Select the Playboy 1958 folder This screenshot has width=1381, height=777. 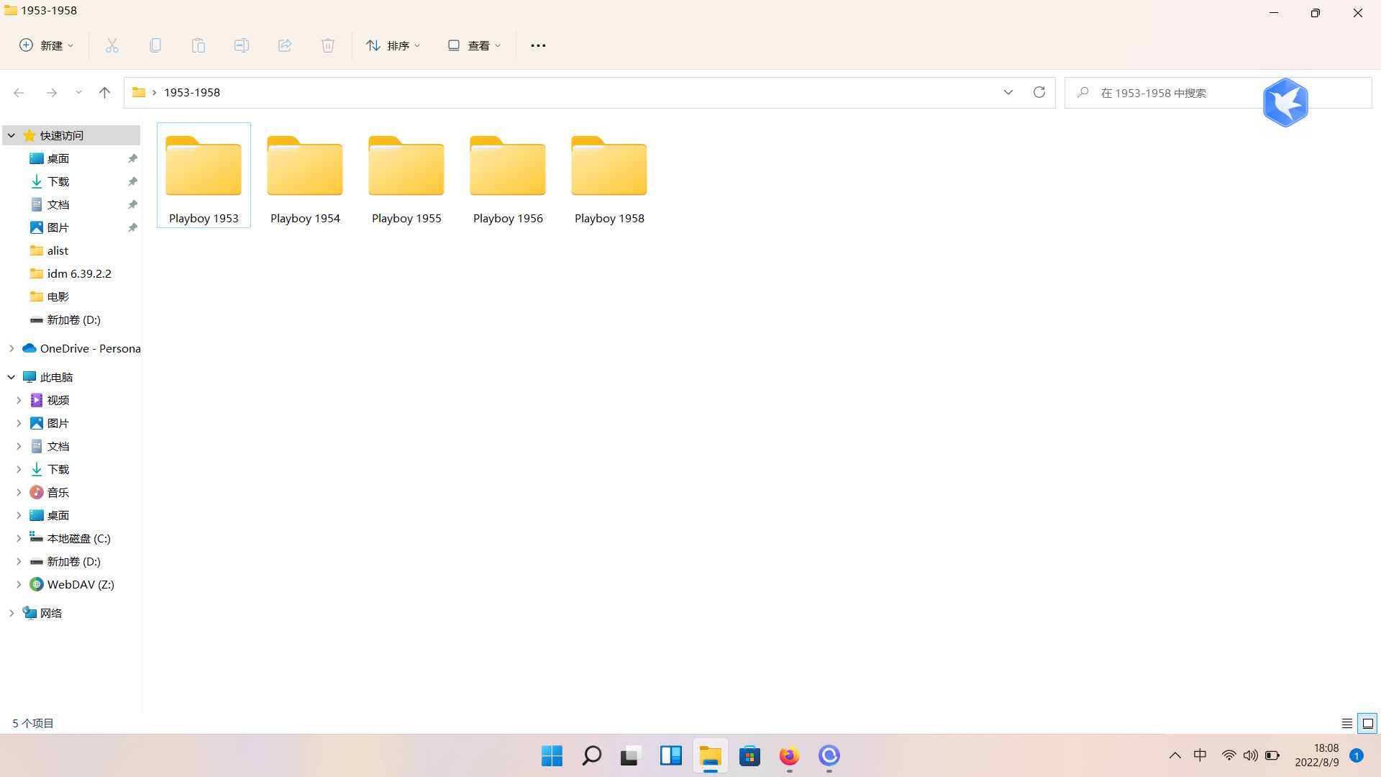coord(609,176)
